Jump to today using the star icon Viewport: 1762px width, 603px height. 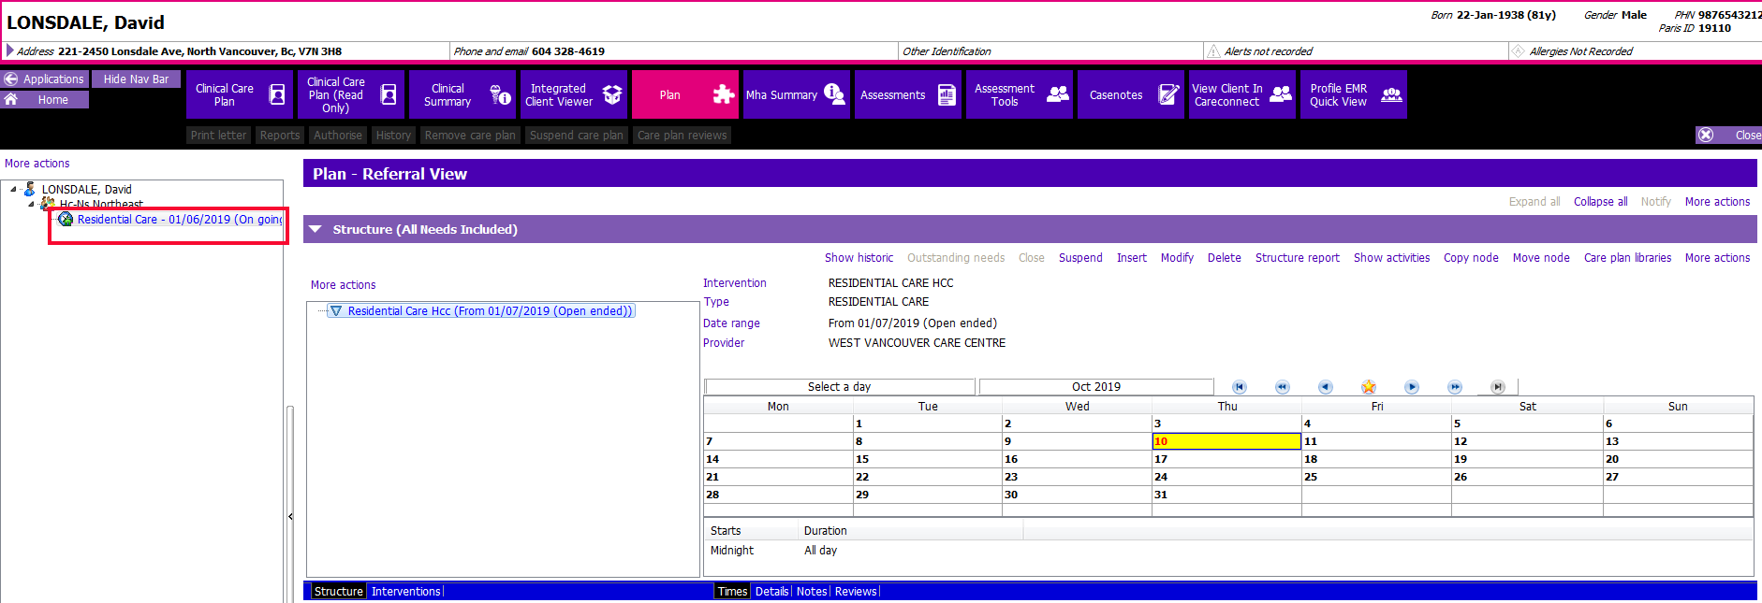click(x=1369, y=387)
